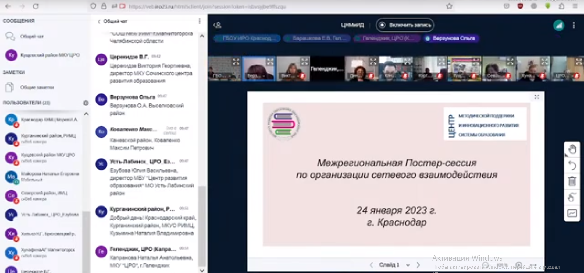Select the whiteboard pan hand tool
Screen dimensions: 584x273
(572, 149)
